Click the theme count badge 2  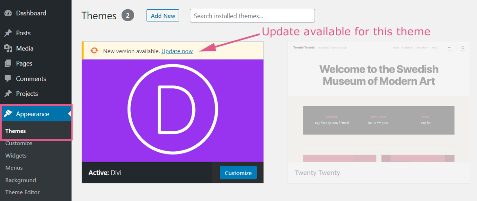click(x=128, y=16)
